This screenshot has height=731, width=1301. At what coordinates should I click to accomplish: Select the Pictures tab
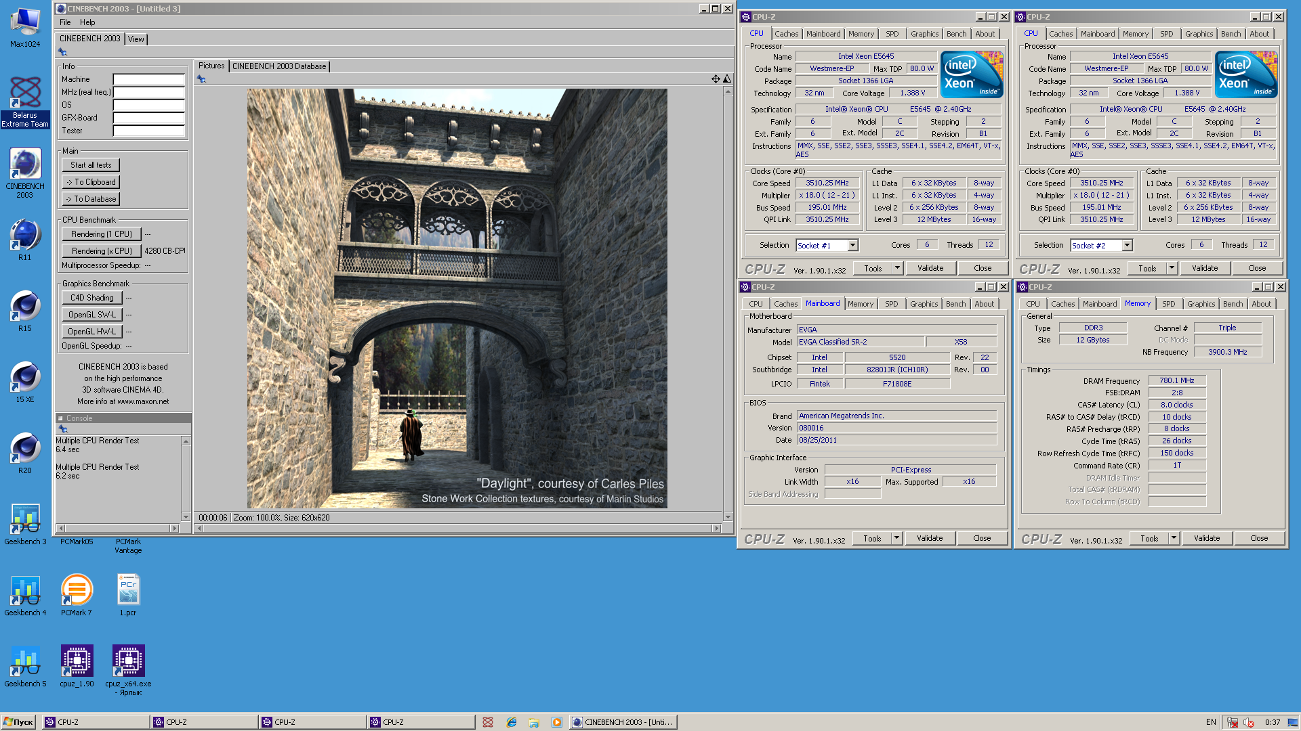pyautogui.click(x=211, y=66)
